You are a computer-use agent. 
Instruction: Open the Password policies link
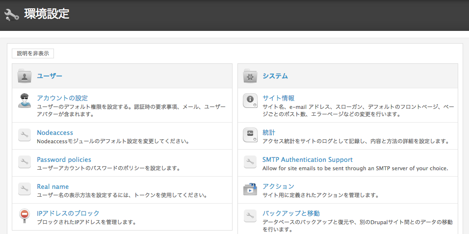[x=64, y=159]
